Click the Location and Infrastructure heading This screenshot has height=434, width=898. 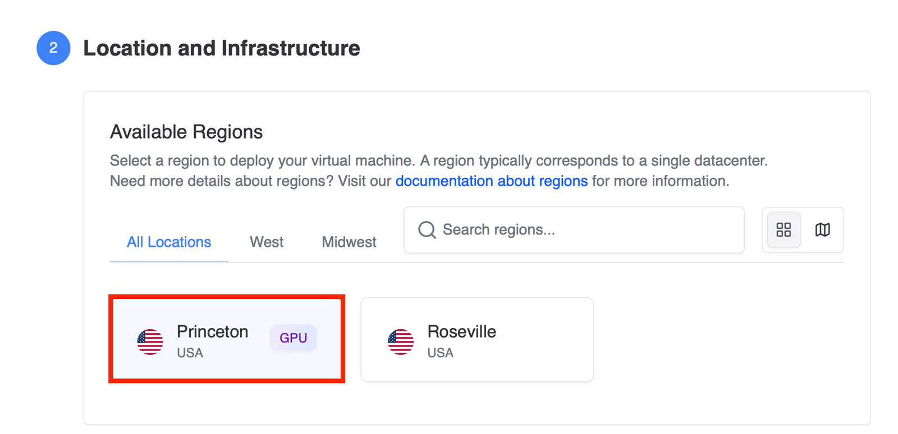click(222, 48)
